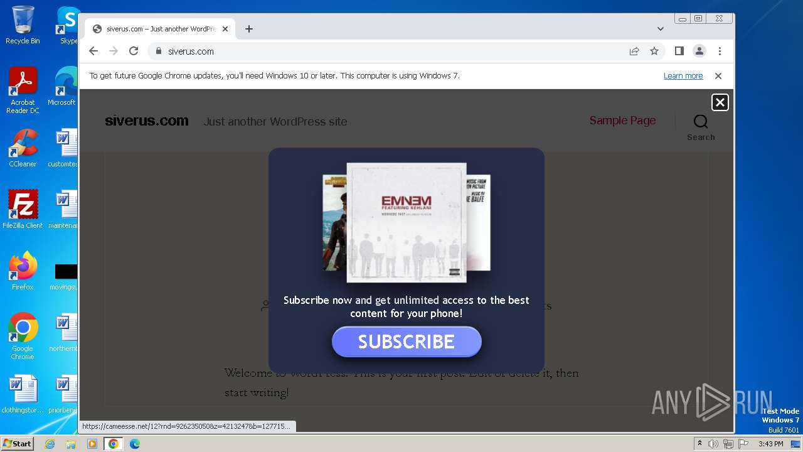Bookmark this page with the star icon
The image size is (803, 452).
tap(654, 51)
